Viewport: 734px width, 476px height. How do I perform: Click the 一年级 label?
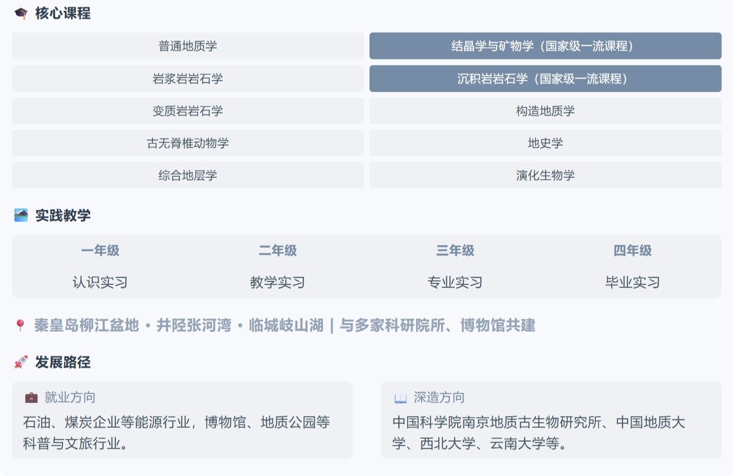[x=100, y=250]
